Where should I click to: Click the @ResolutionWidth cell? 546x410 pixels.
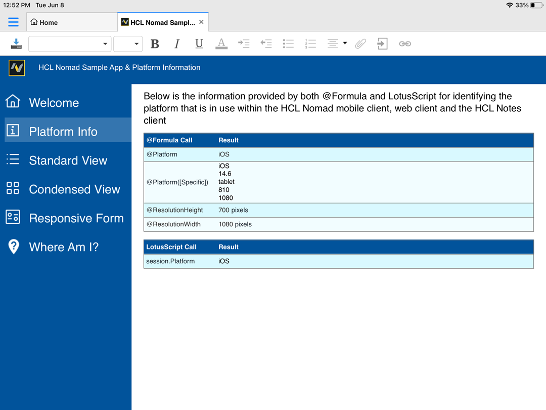click(173, 224)
